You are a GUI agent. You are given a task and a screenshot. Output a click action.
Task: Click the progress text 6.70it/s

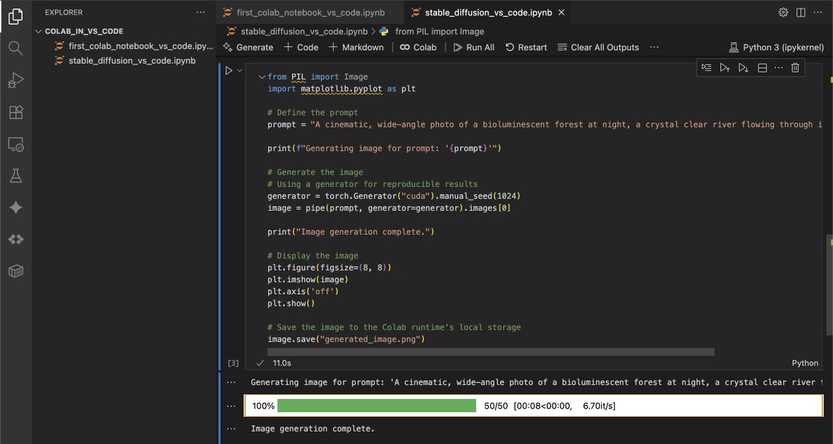click(599, 406)
